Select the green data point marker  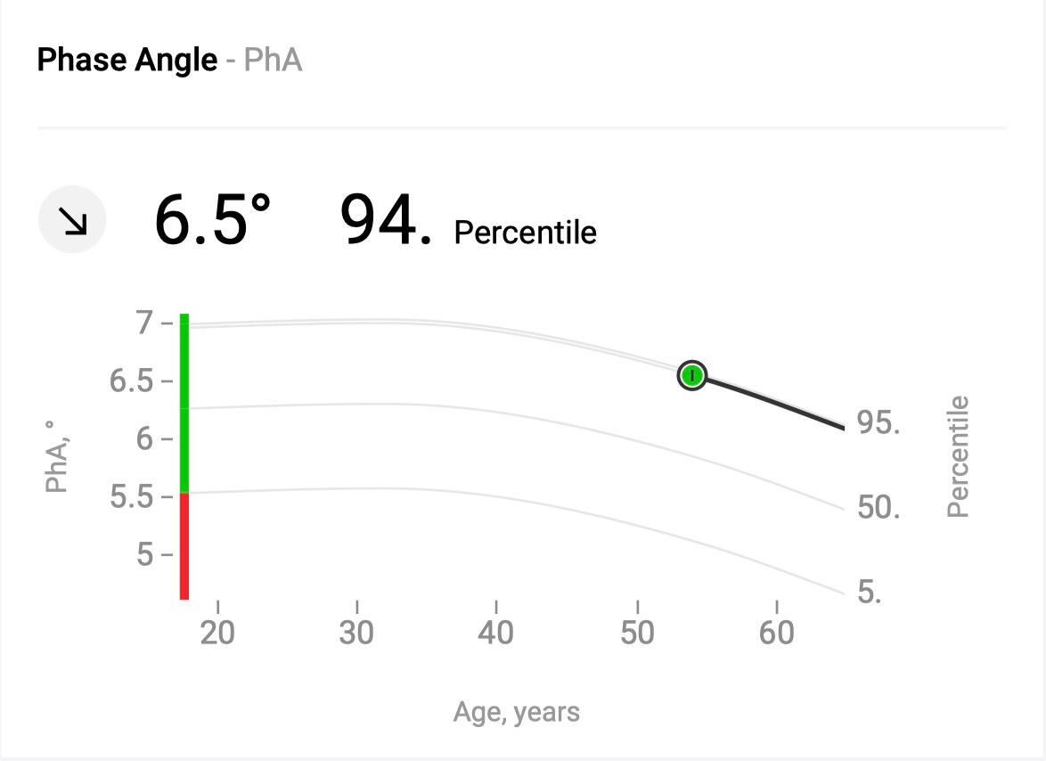pyautogui.click(x=692, y=375)
